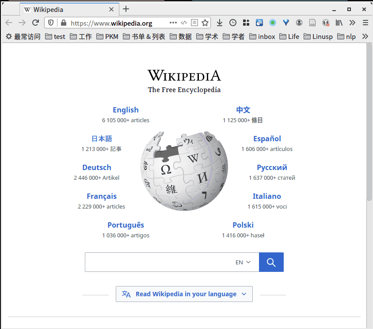
Task: Change search language EN dropdown
Action: [243, 262]
